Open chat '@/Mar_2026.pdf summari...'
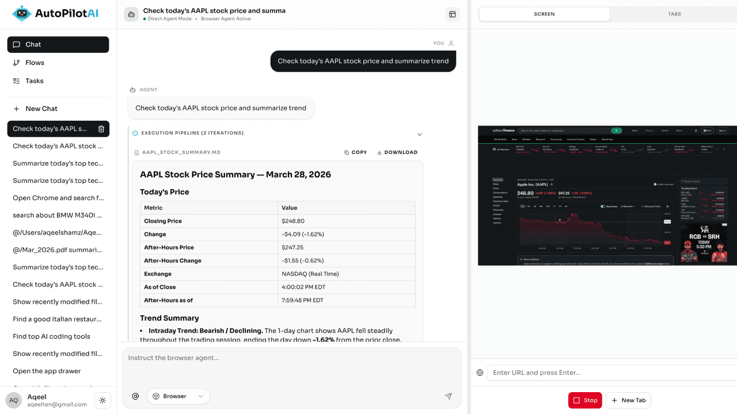This screenshot has width=737, height=414. 58,250
